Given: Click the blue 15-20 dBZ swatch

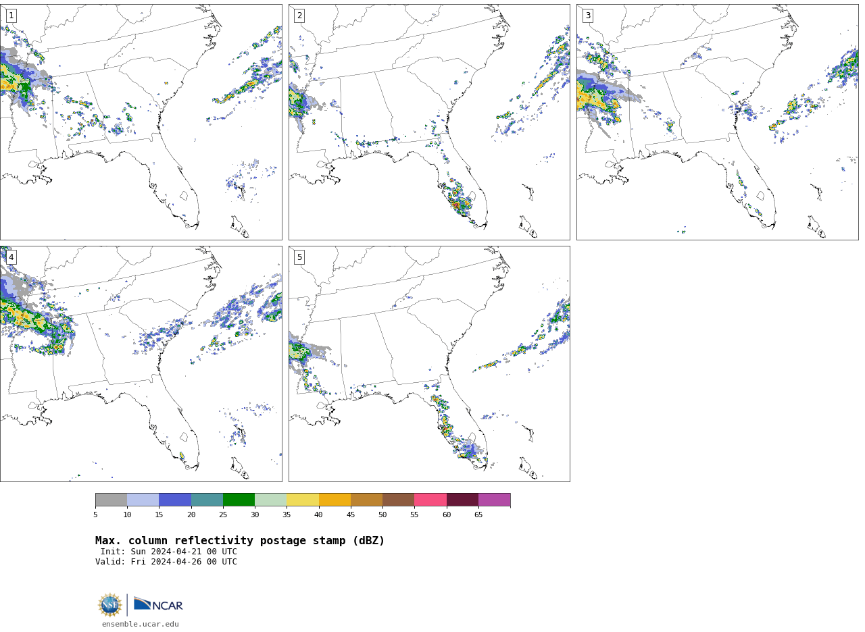Looking at the screenshot, I should (x=175, y=500).
